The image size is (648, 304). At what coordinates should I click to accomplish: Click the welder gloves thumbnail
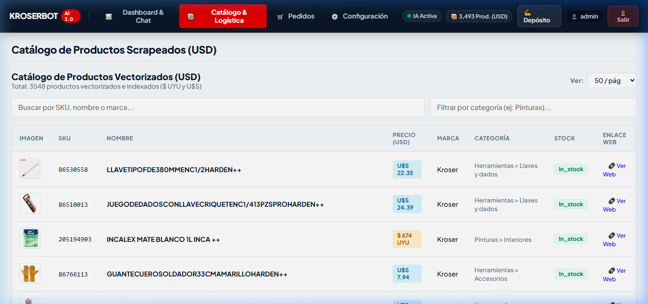[x=30, y=273]
